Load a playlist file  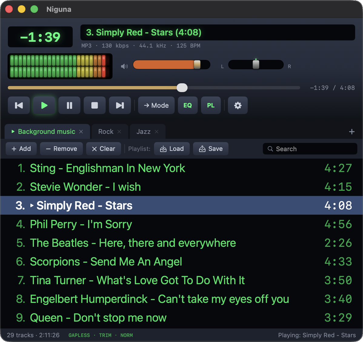[172, 149]
